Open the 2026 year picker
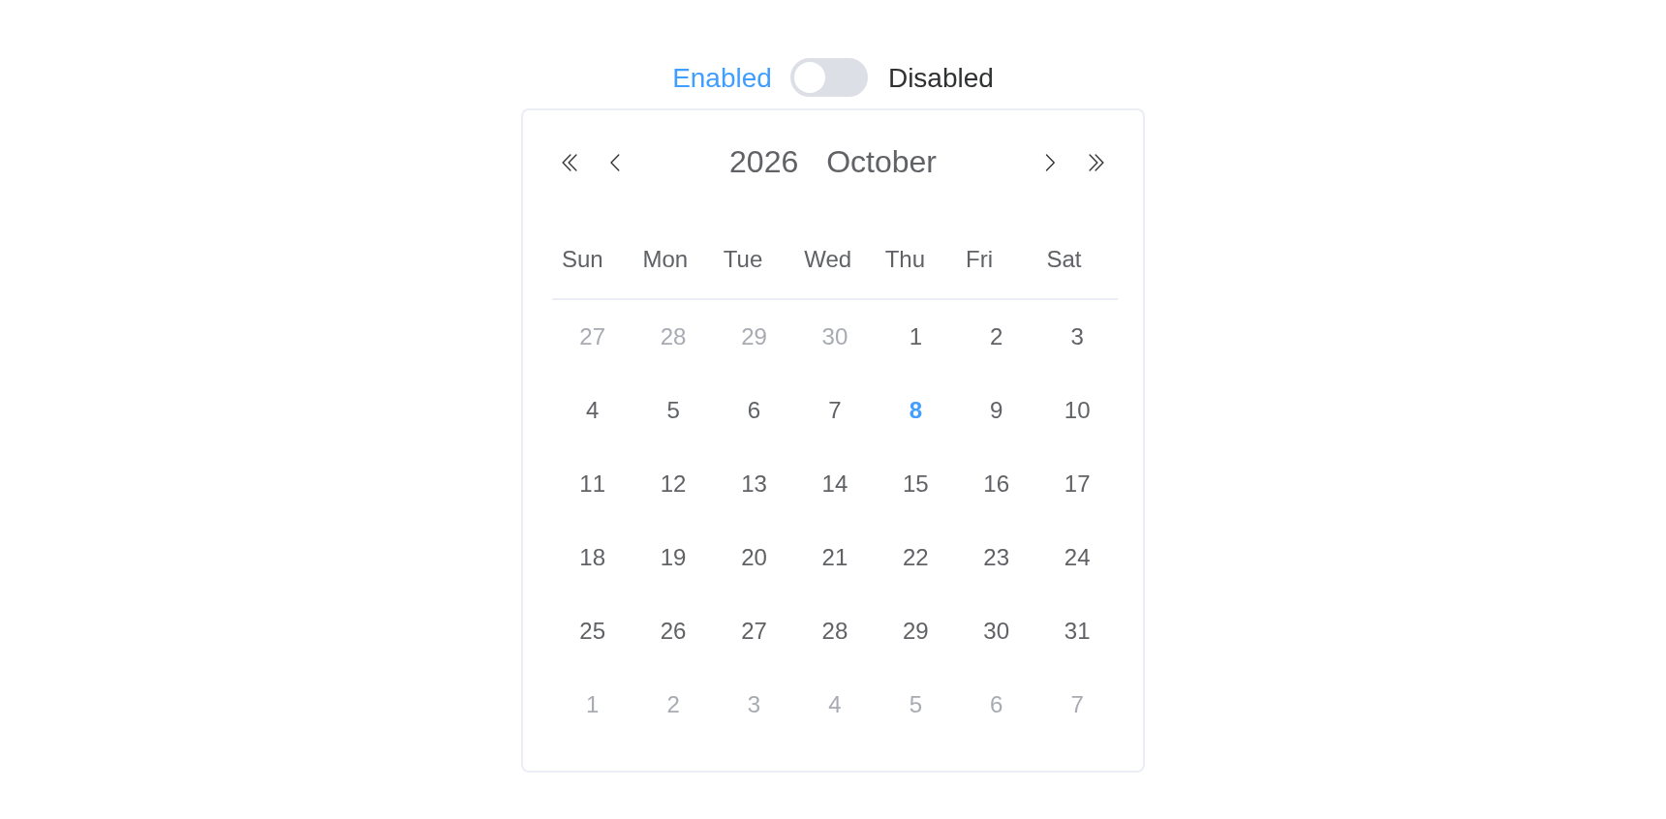The image size is (1666, 819). coord(763,162)
